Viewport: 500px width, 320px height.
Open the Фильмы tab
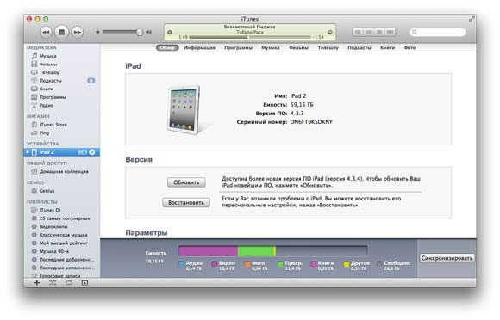coord(298,47)
